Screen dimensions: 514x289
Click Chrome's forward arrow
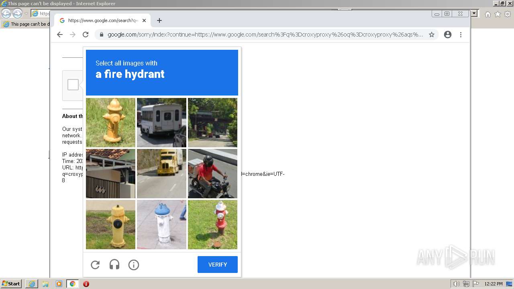tap(73, 35)
